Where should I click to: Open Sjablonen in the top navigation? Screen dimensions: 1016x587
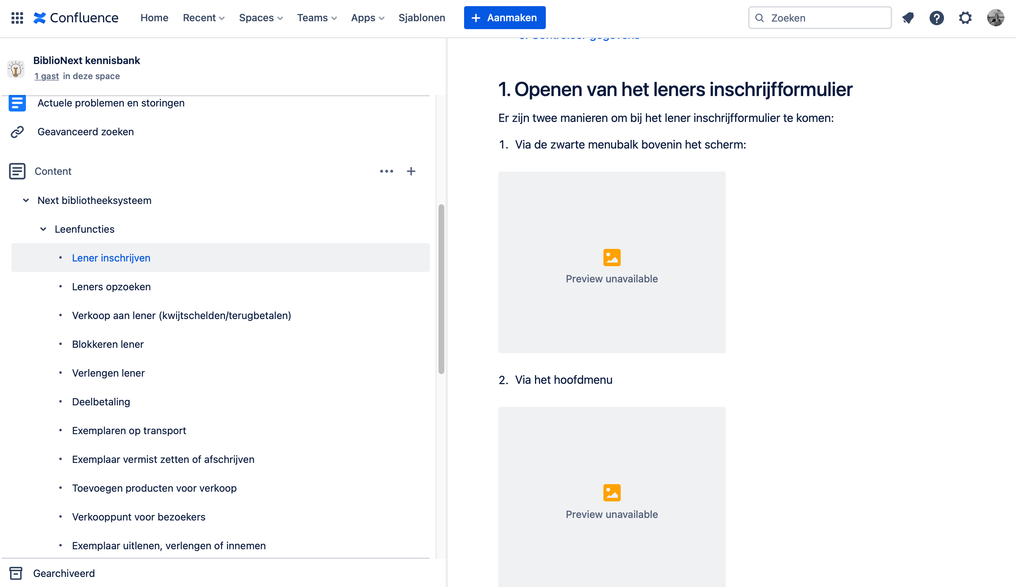[x=422, y=18]
